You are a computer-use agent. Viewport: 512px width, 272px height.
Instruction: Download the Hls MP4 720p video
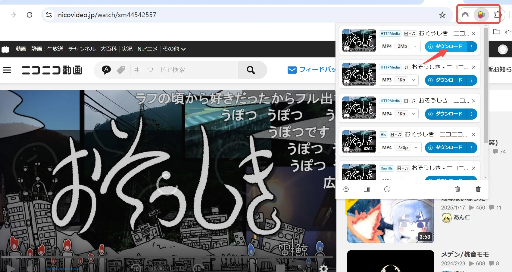click(x=446, y=148)
